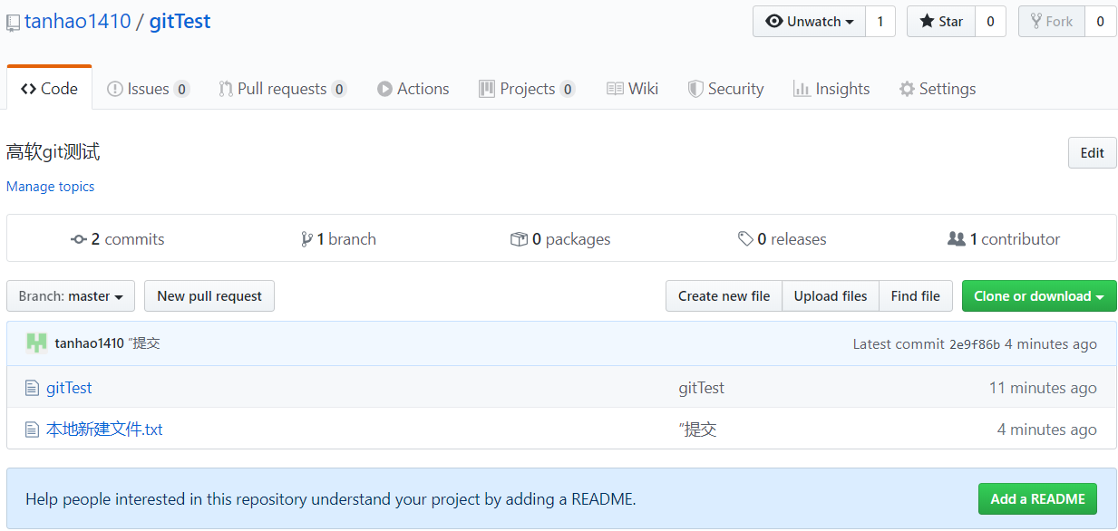The height and width of the screenshot is (531, 1118).
Task: Expand the Branch: master selector
Action: point(71,296)
